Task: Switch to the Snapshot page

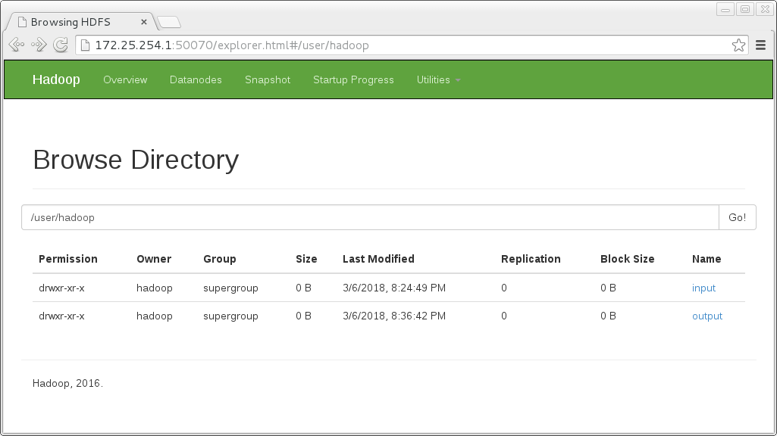Action: click(x=267, y=79)
